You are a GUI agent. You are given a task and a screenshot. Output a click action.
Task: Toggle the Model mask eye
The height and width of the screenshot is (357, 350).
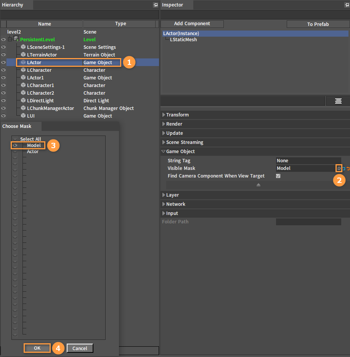click(15, 145)
